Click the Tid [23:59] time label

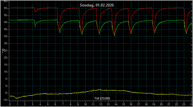click(x=102, y=98)
